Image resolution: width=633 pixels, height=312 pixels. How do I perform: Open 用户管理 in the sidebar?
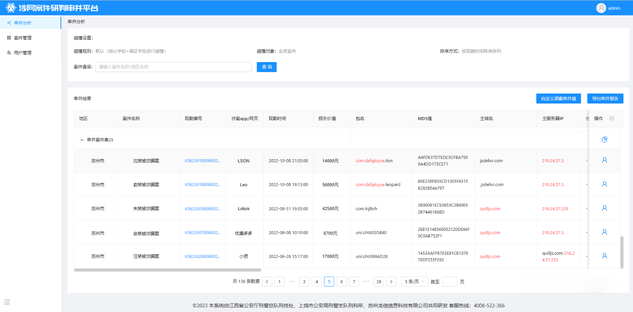coord(23,53)
